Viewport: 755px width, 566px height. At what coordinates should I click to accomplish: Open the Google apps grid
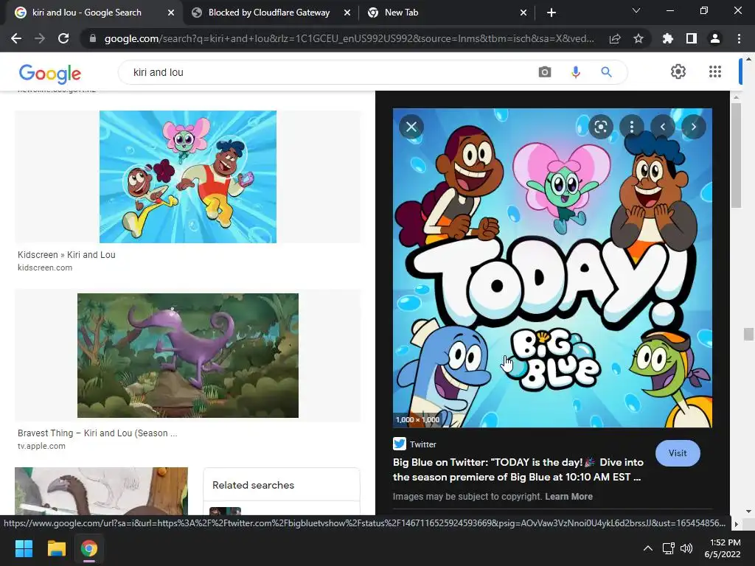[715, 71]
